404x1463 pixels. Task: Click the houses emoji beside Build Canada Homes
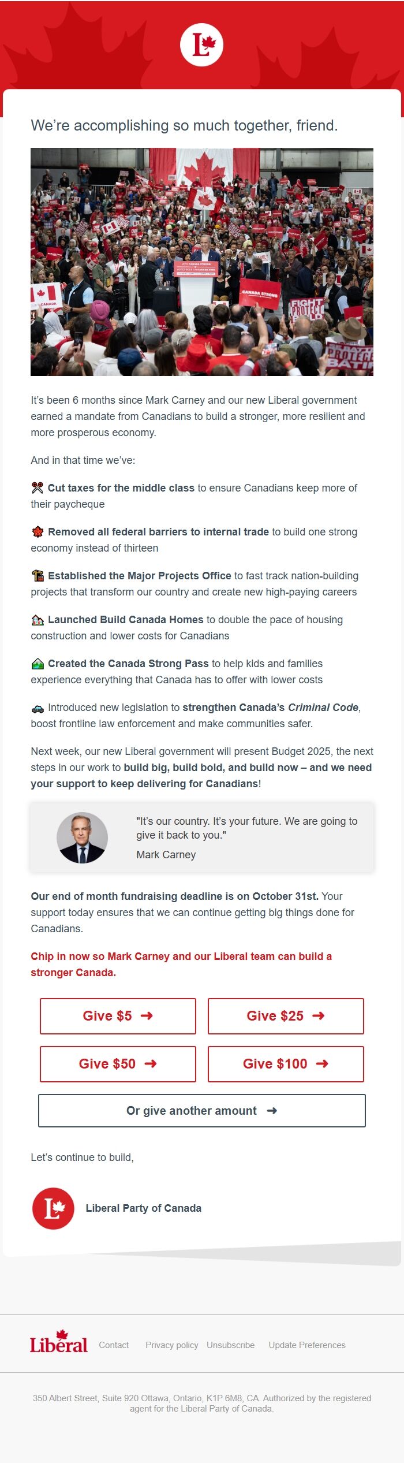tap(37, 619)
